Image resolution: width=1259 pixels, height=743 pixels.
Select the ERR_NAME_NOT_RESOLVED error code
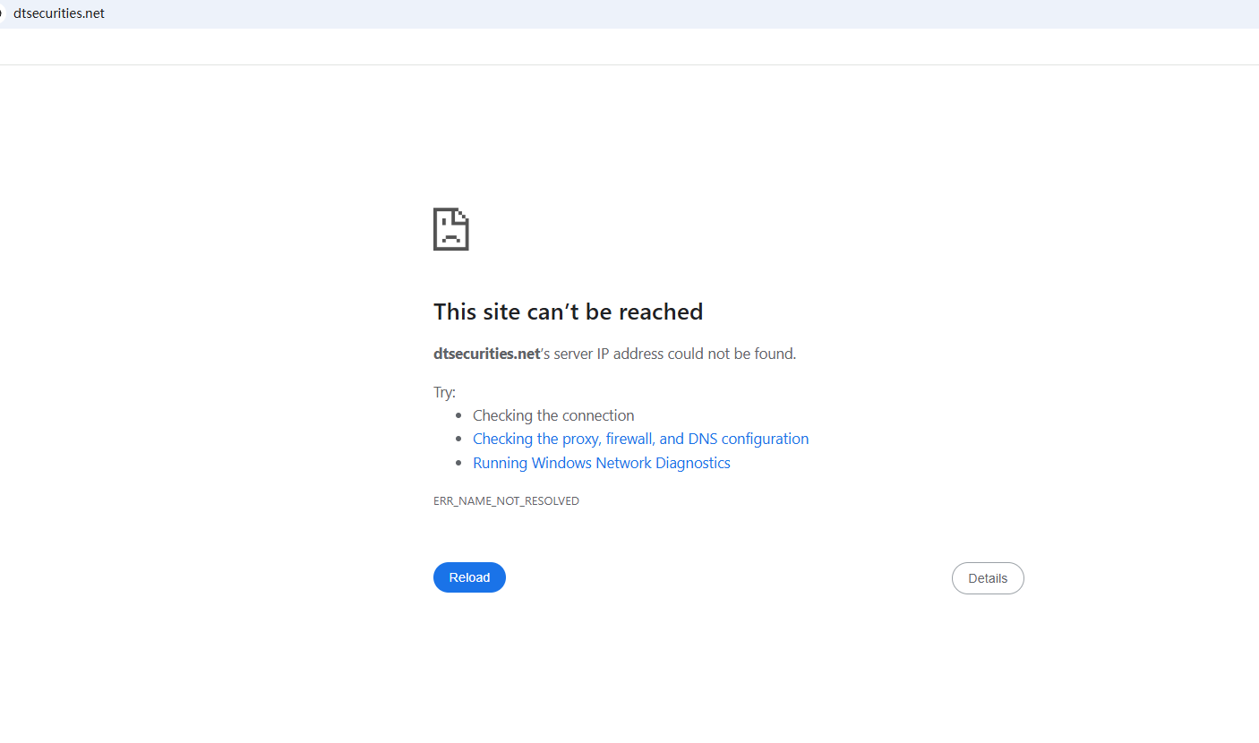click(506, 501)
